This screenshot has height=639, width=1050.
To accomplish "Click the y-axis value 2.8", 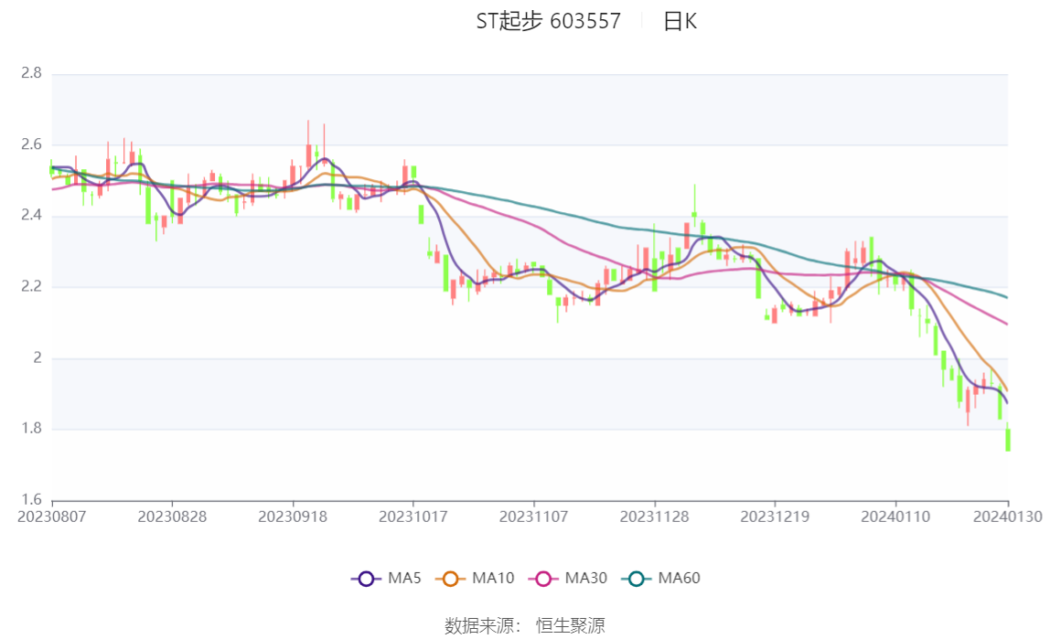I will pos(31,73).
